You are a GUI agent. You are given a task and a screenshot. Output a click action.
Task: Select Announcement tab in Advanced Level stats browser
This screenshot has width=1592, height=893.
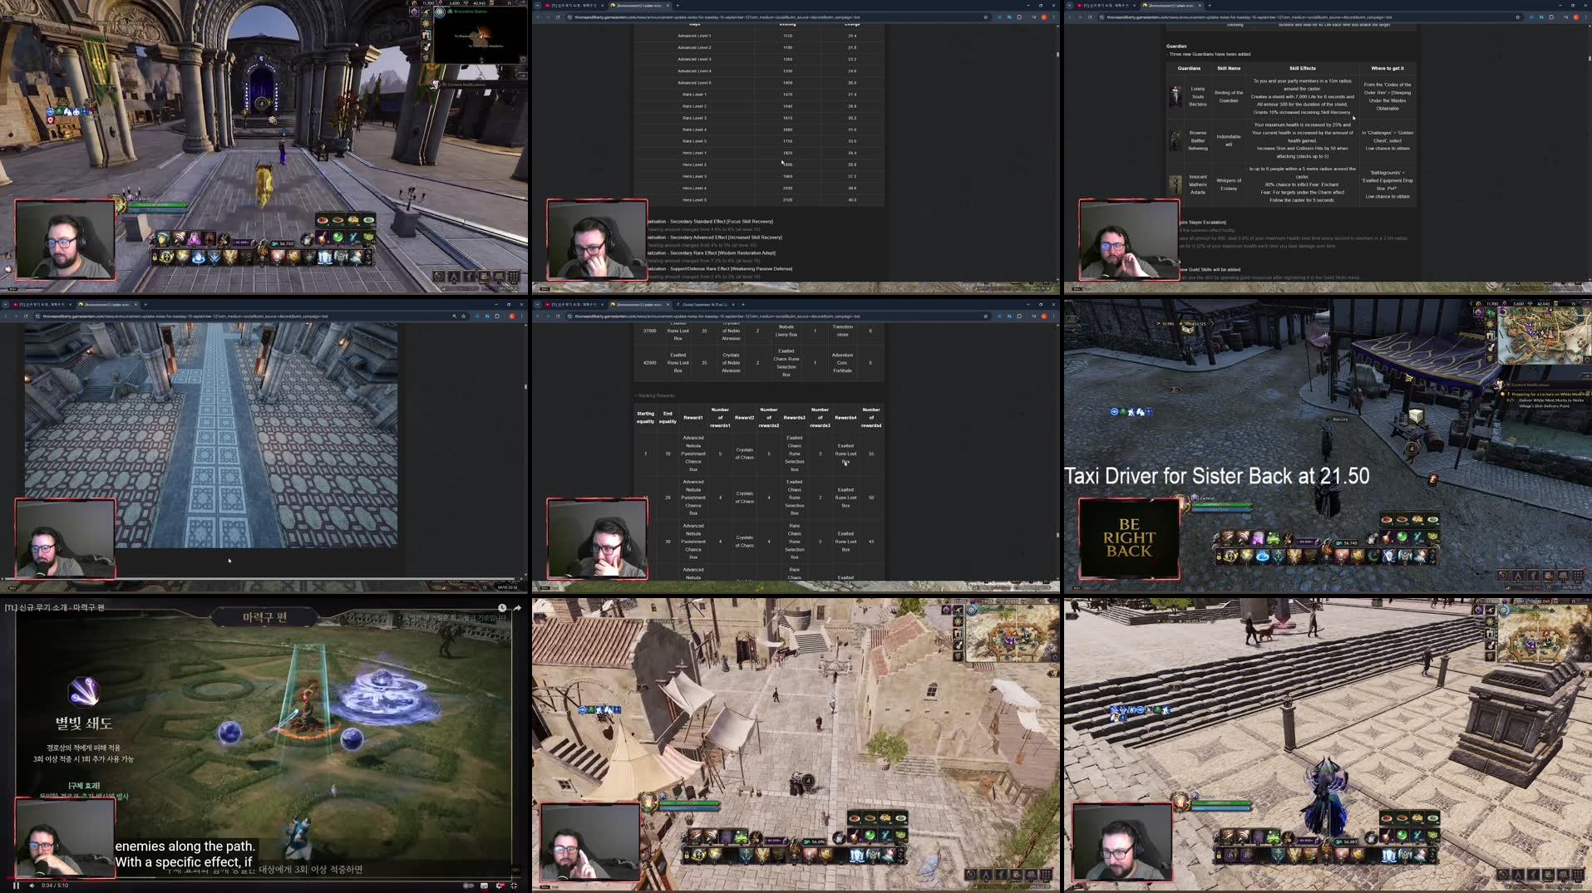tap(639, 5)
